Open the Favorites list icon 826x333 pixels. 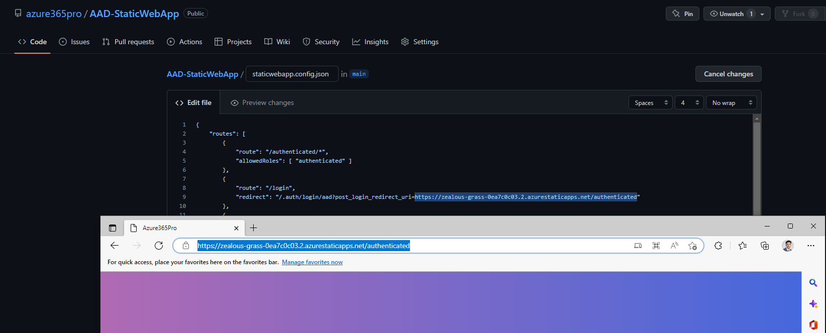coord(743,246)
